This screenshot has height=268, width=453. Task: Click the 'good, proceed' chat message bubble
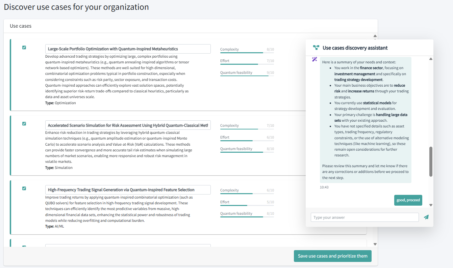pyautogui.click(x=408, y=200)
